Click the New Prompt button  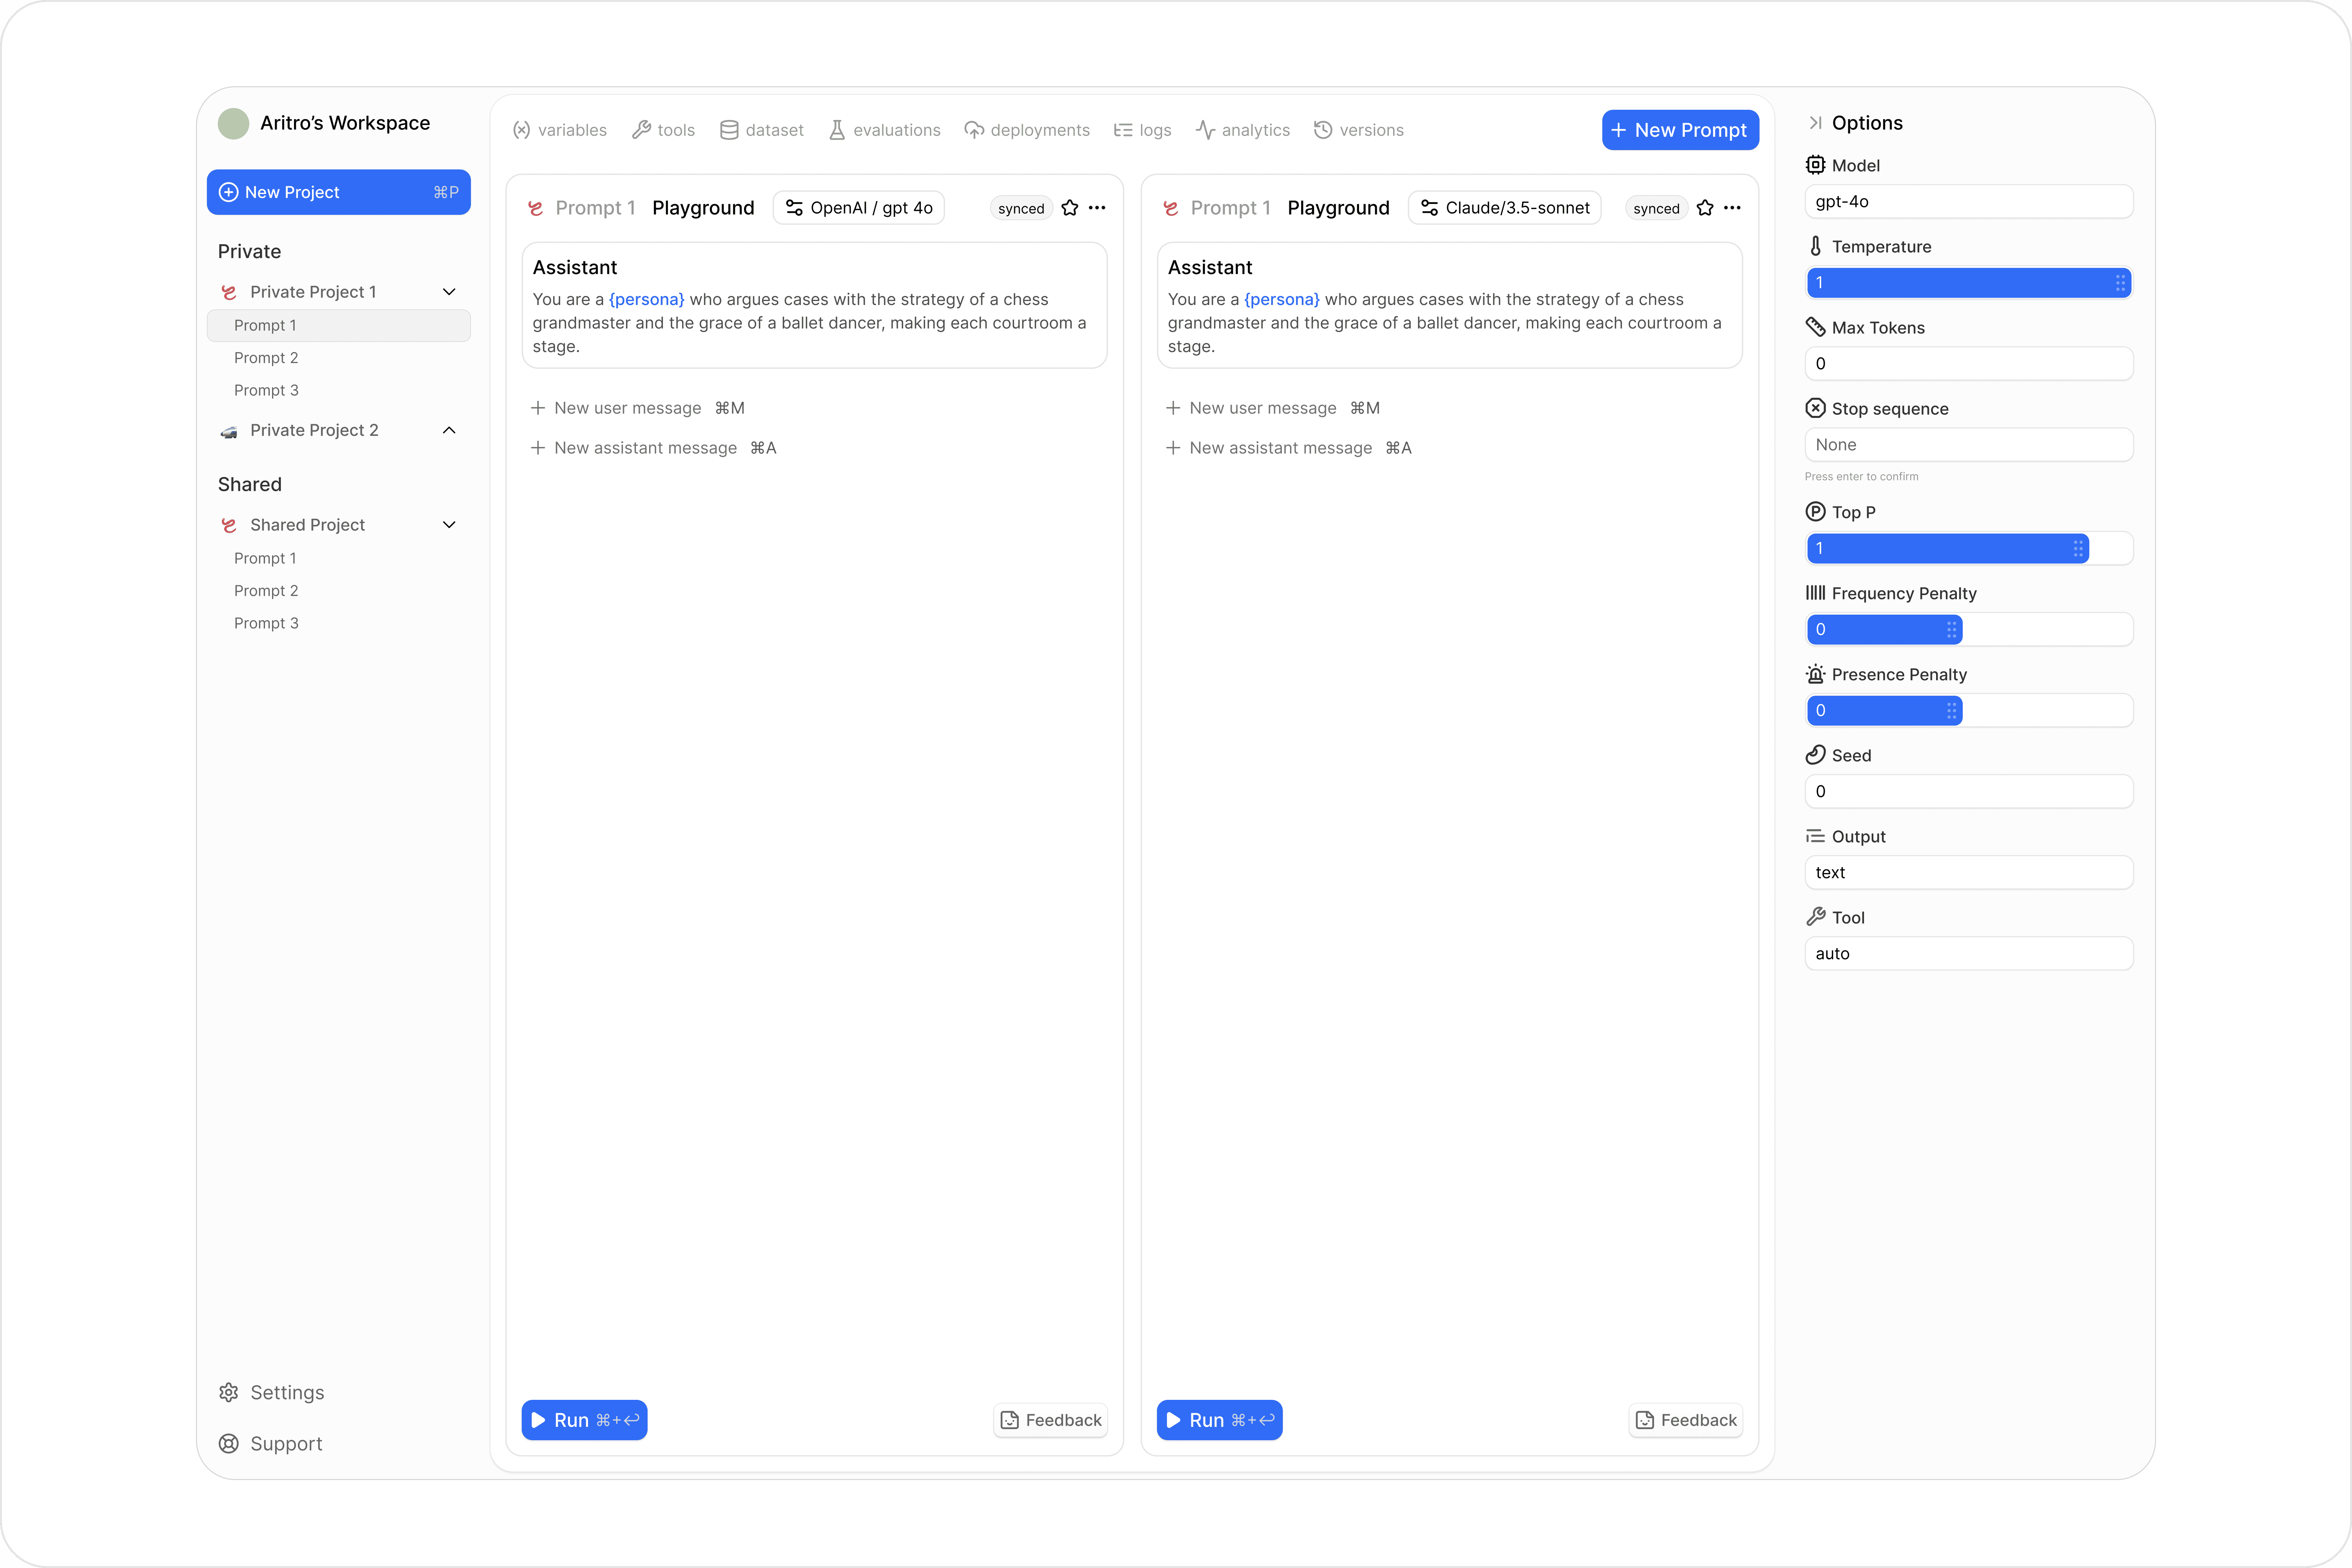click(x=1680, y=130)
